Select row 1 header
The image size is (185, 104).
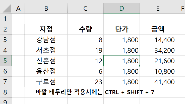coord(6,18)
